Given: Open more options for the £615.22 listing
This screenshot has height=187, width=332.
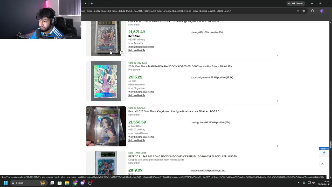Looking at the screenshot, I should pyautogui.click(x=278, y=101).
